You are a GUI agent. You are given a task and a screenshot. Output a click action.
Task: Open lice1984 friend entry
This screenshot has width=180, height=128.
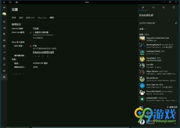[x=158, y=66]
